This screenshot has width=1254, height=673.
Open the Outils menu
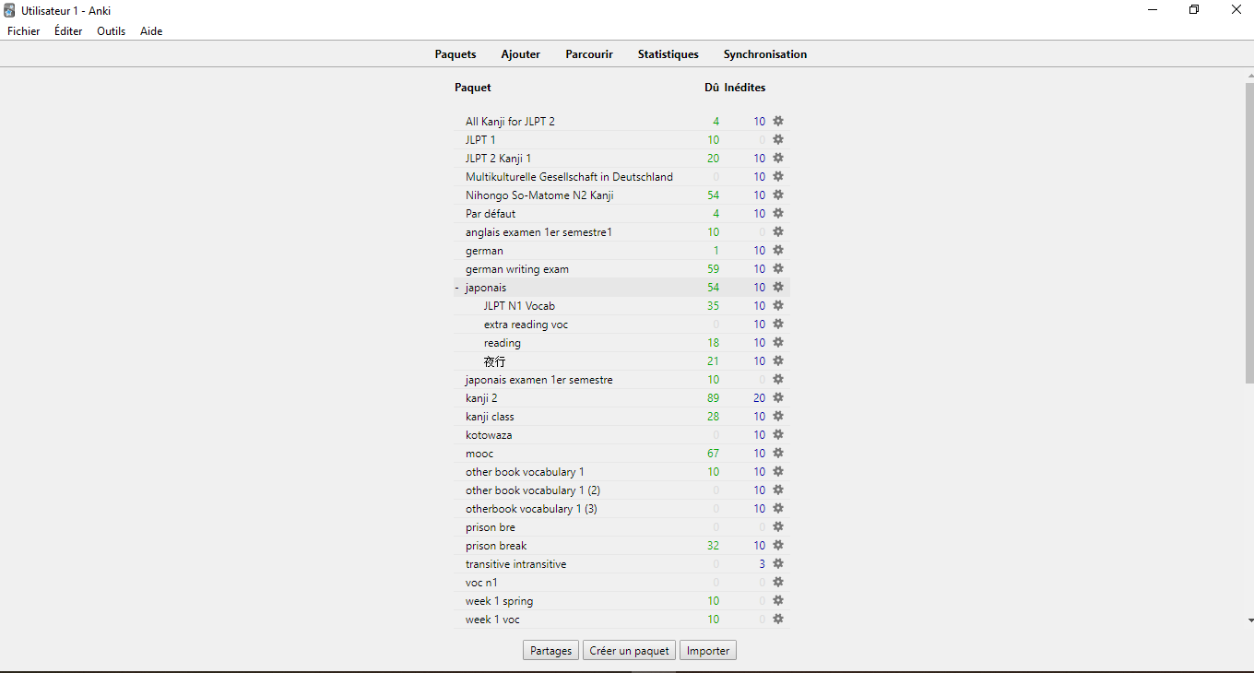click(x=112, y=31)
